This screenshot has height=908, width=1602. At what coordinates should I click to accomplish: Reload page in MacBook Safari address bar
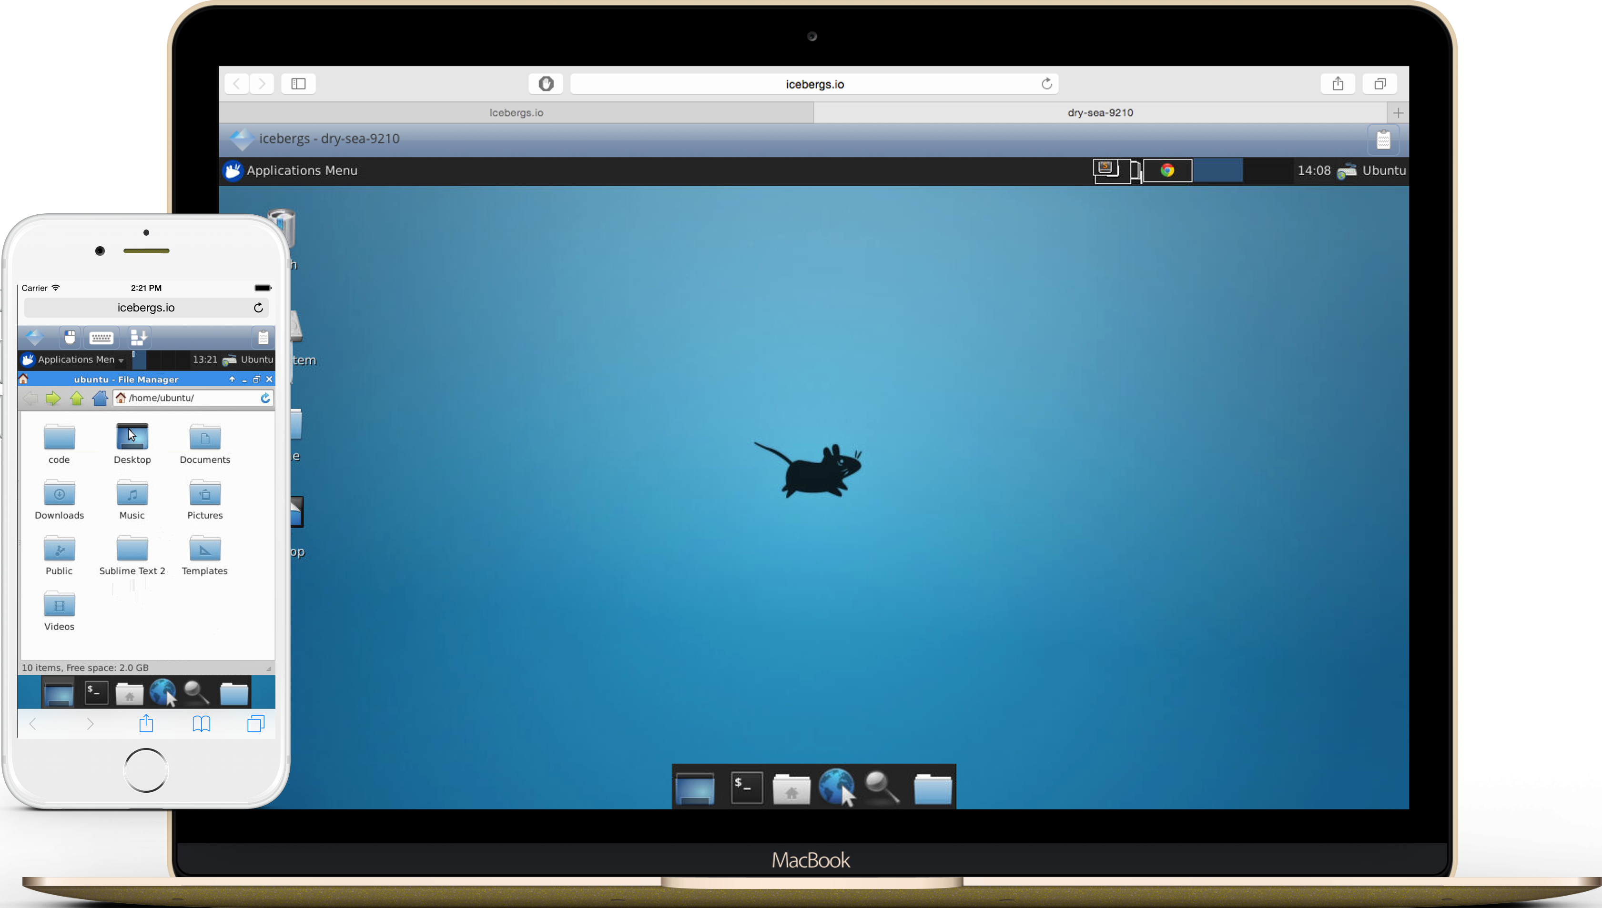[1046, 84]
